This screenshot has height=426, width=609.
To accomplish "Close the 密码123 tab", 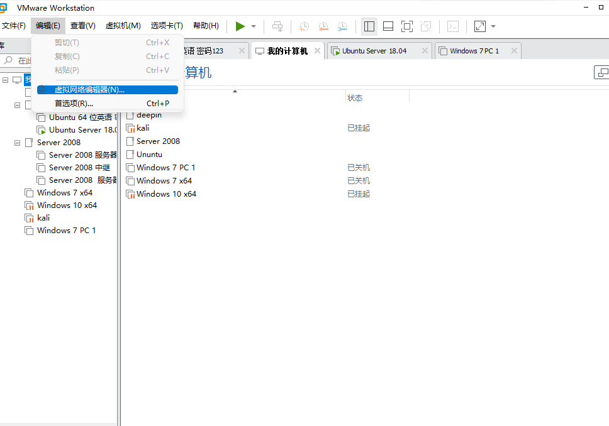I will click(x=242, y=51).
